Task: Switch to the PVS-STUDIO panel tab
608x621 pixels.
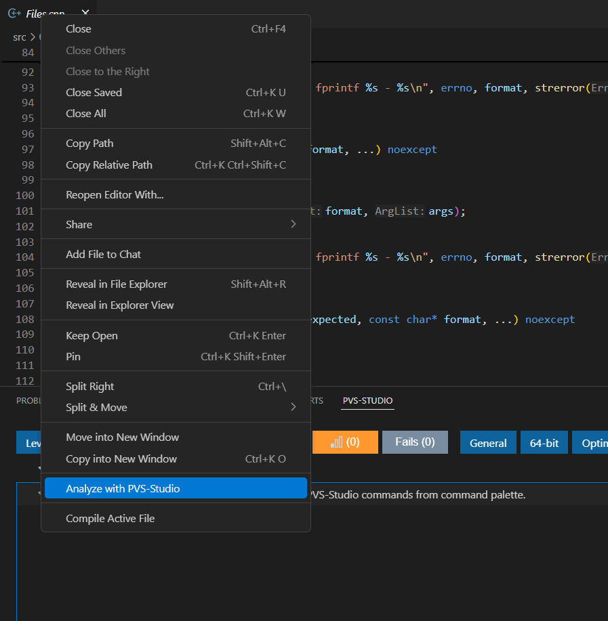Action: (367, 400)
